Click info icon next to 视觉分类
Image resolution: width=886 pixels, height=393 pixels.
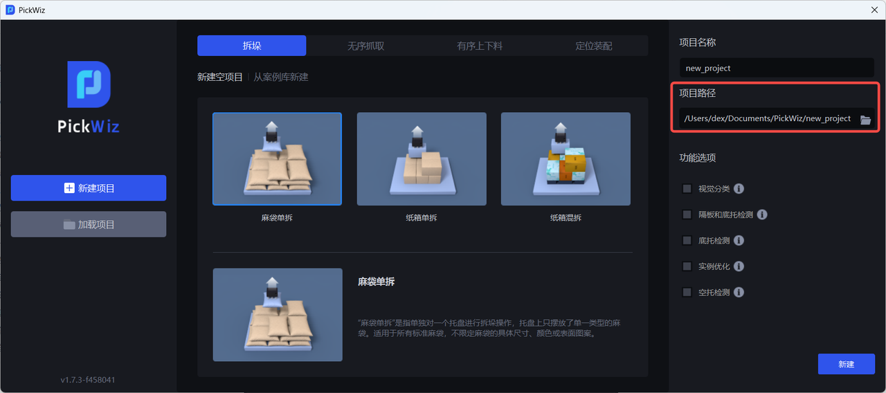click(739, 189)
